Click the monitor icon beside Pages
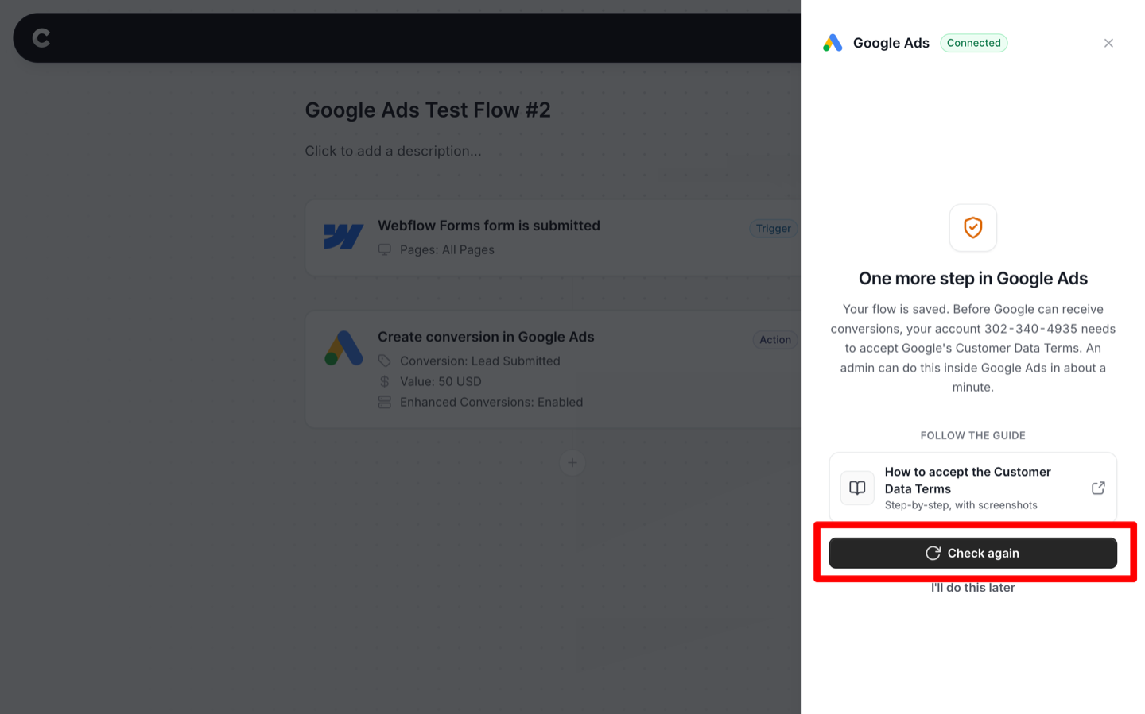 point(385,249)
